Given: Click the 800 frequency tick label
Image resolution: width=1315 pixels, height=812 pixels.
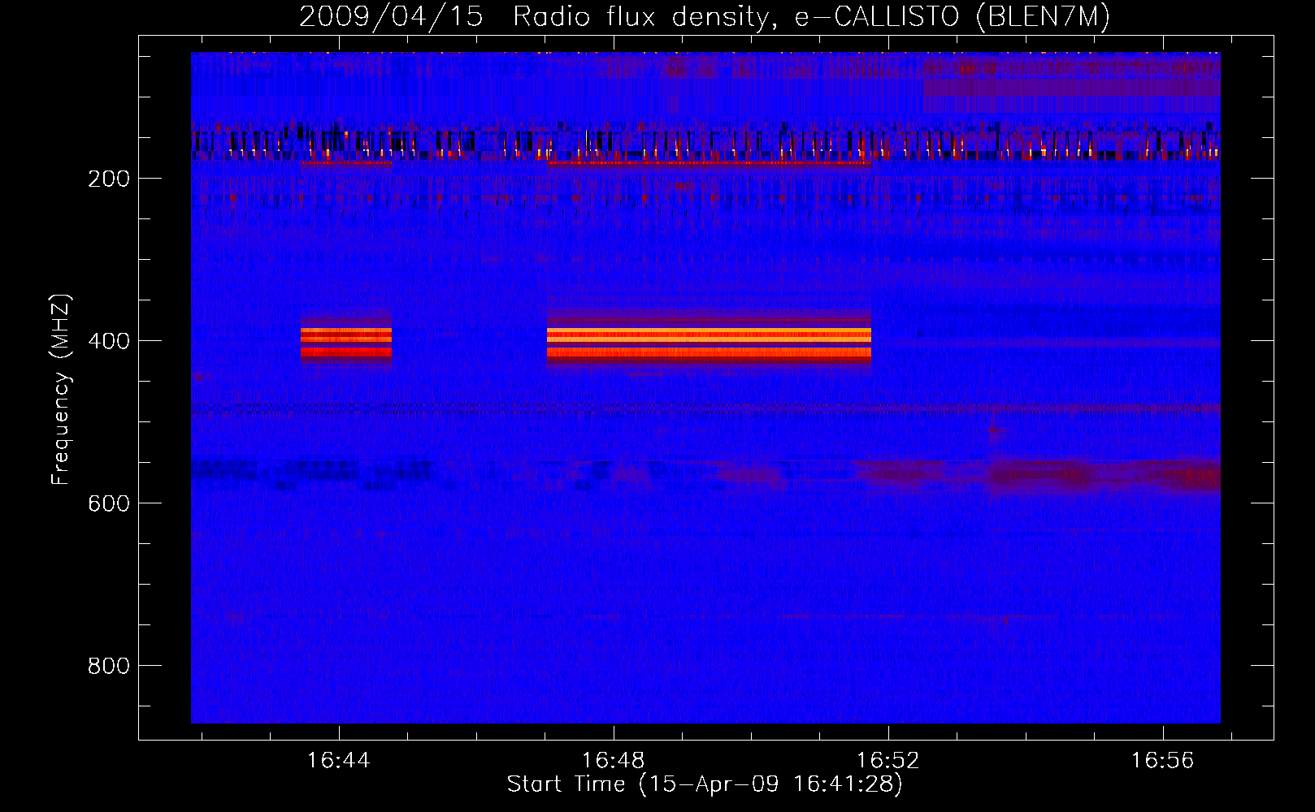Looking at the screenshot, I should click(109, 666).
